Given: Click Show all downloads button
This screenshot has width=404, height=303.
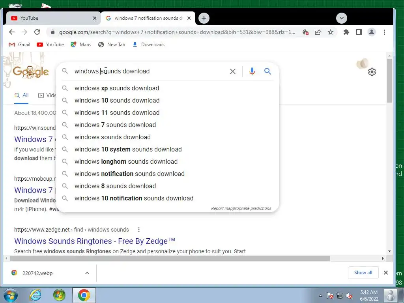Looking at the screenshot, I should [x=363, y=273].
